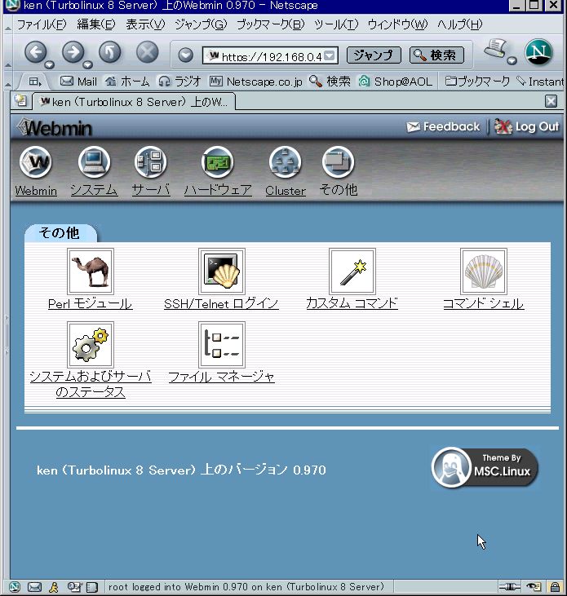Click the 検索 search button
The height and width of the screenshot is (596, 567).
437,55
